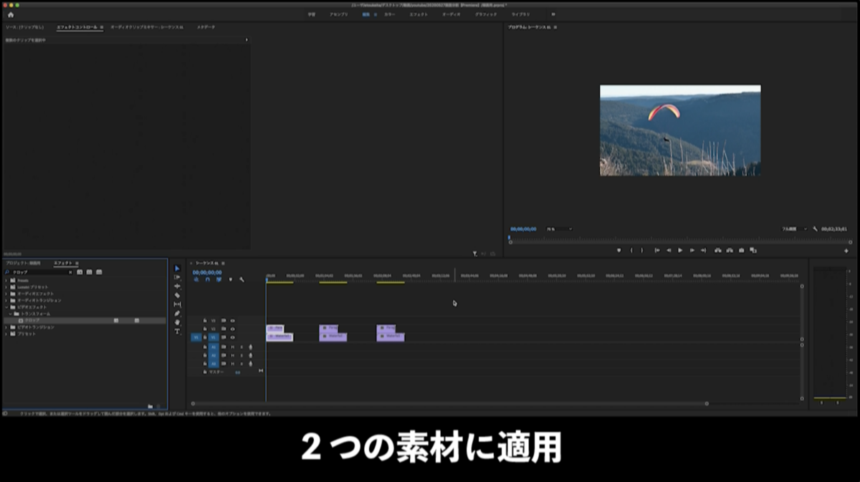Clear the effects search field

pos(70,272)
